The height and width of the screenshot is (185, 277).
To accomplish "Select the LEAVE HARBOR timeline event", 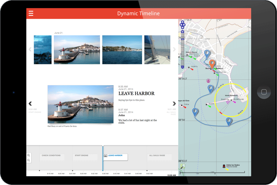I will tap(115, 157).
